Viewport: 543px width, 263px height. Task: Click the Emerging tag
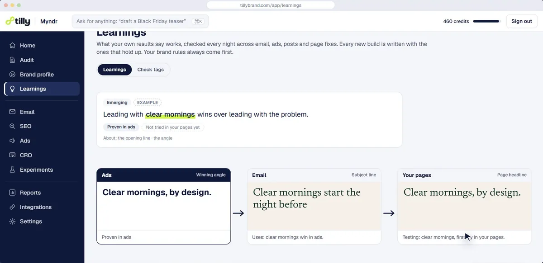[117, 103]
